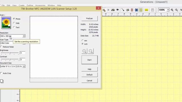Click the hand tool icon left of play arrow

pyautogui.click(x=104, y=10)
